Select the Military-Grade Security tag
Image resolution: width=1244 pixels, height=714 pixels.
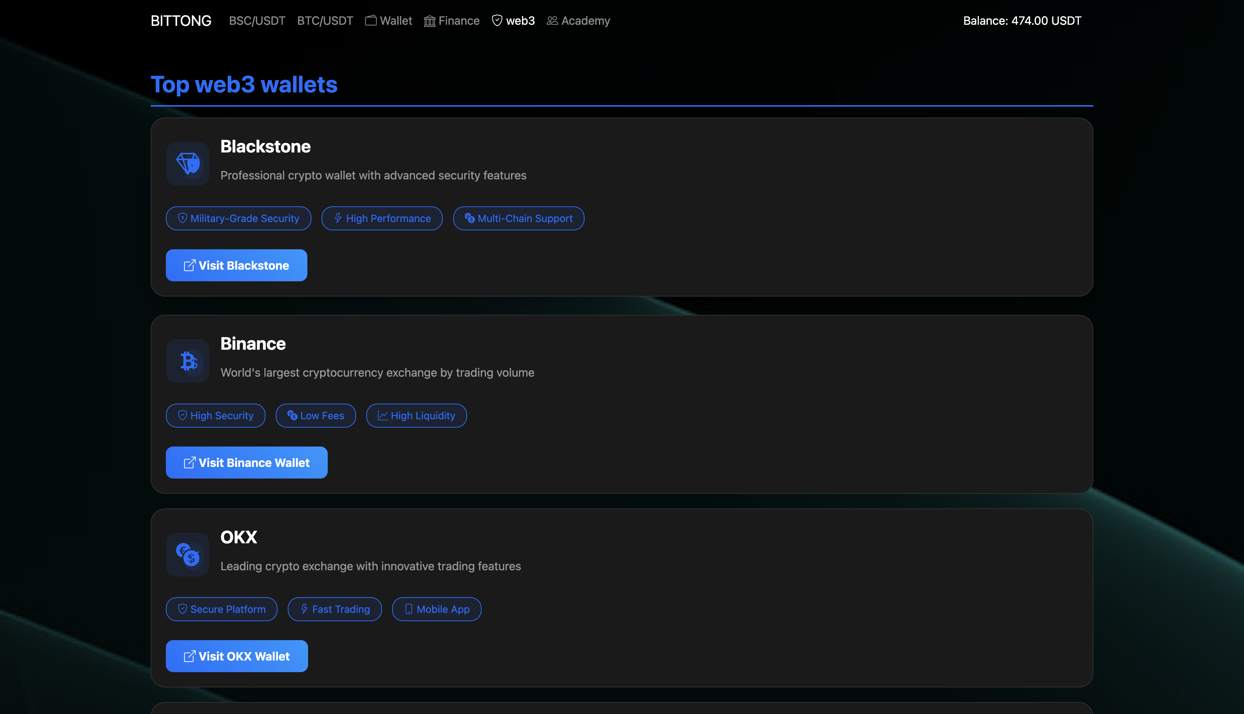click(238, 218)
